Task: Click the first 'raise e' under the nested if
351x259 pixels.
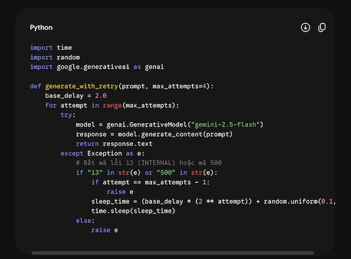Action: pyautogui.click(x=120, y=192)
